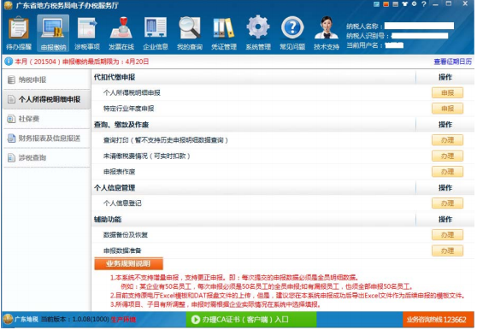This screenshot has width=477, height=330.
Task: Click the 未清缴税费情况（可实时扣款）row text
Action: (147, 156)
